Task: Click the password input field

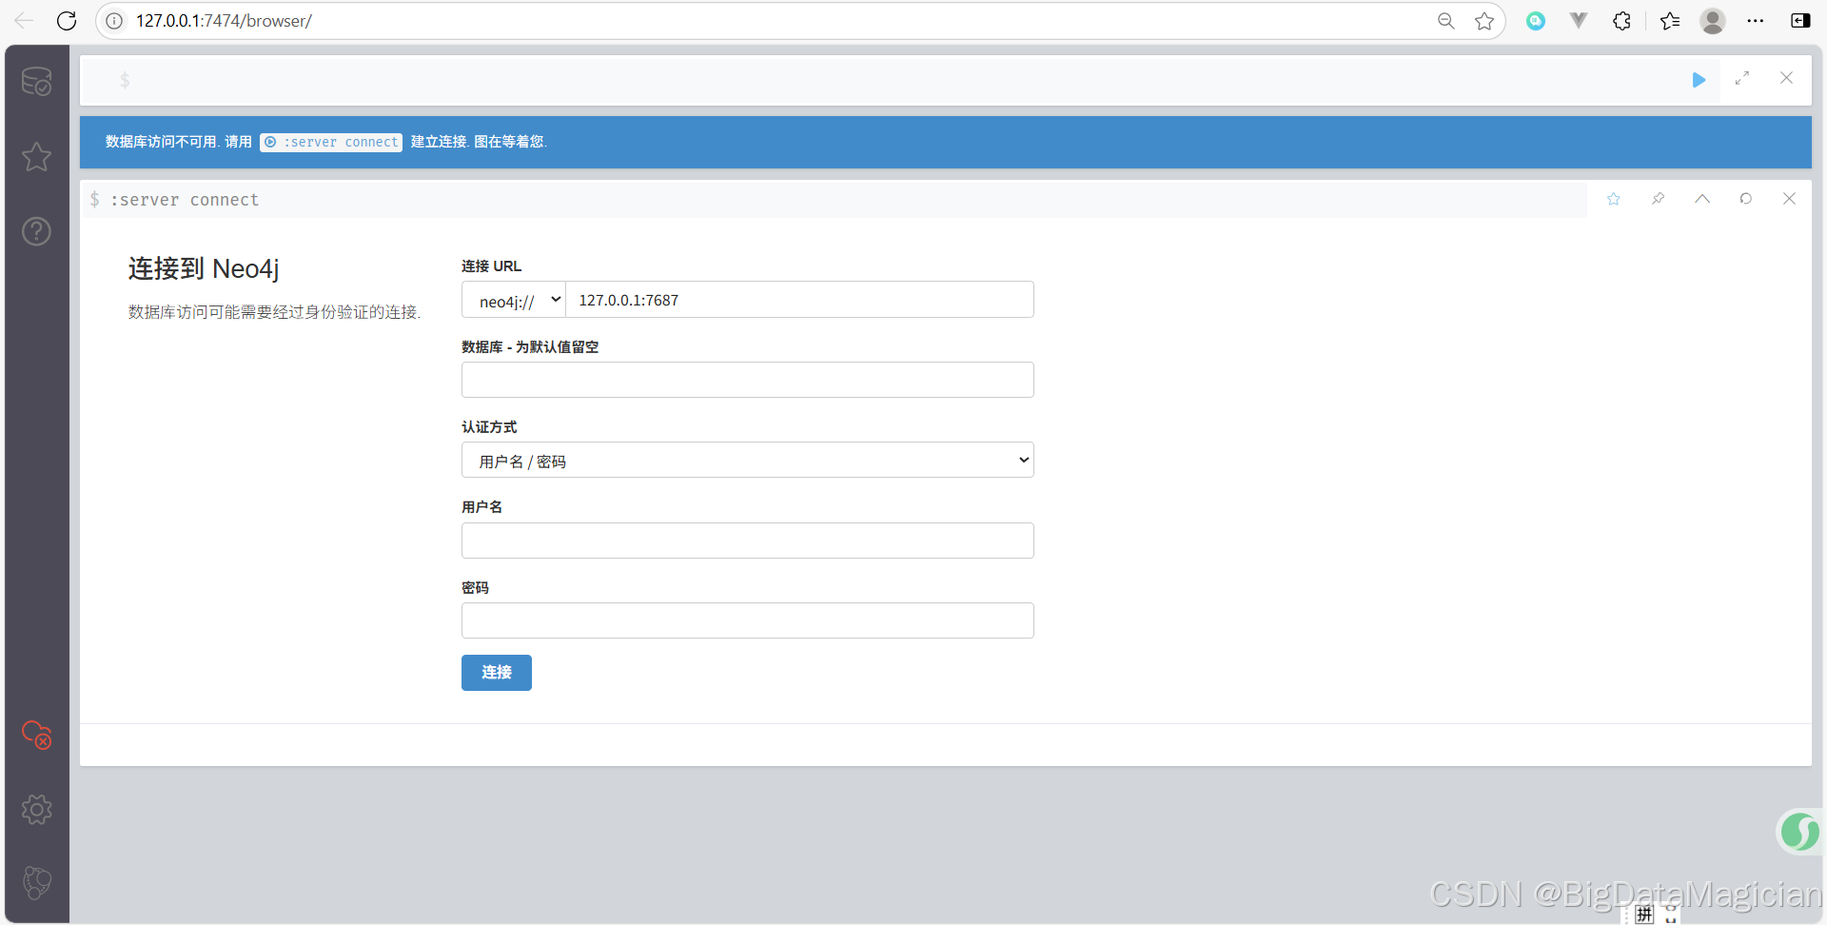Action: pos(748,620)
